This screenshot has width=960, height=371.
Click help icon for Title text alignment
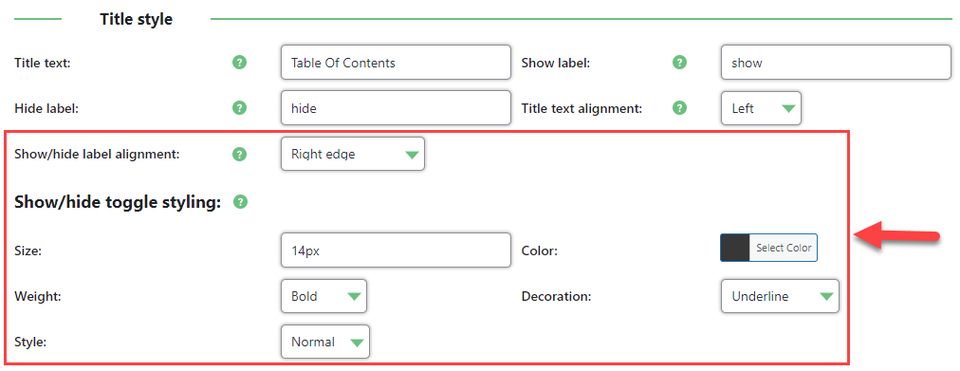tap(679, 108)
